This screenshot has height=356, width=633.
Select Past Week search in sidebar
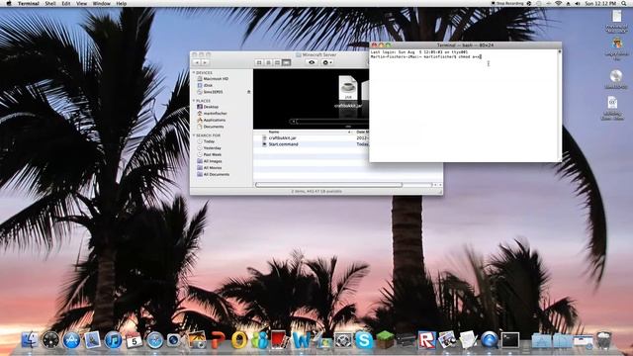point(212,154)
